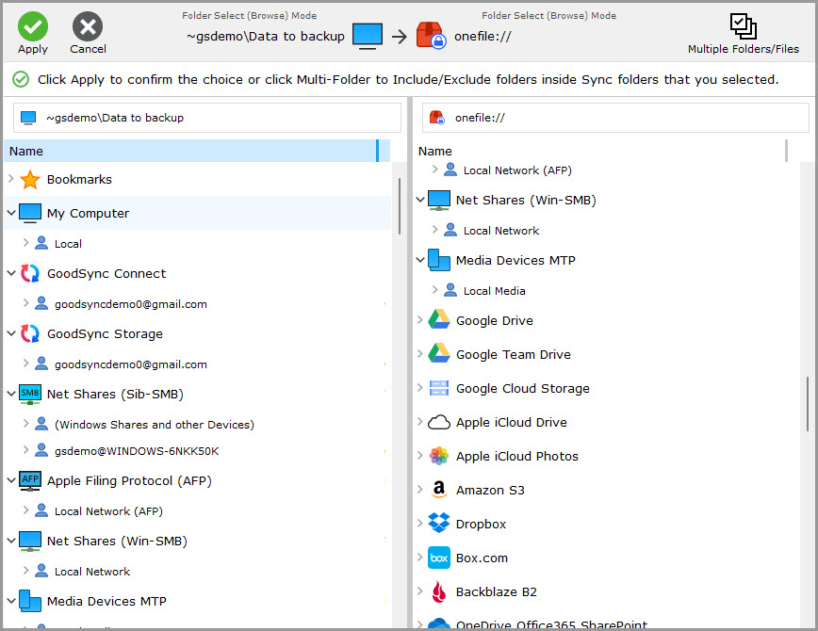Select the Bookmarks star icon
The image size is (818, 631).
[30, 179]
